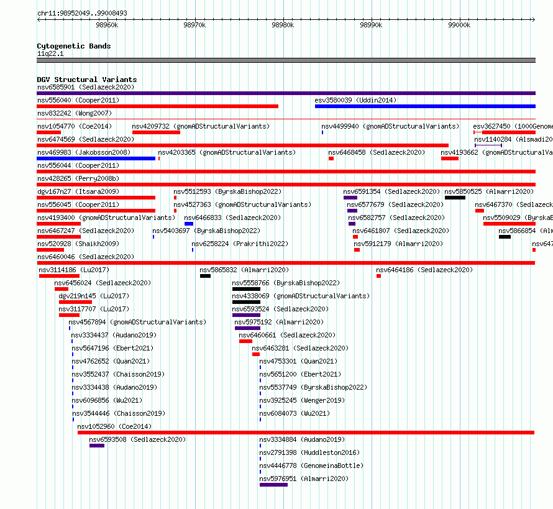
Task: Click the nsv6467247 (Sedlazeck2020) label
Action: 86,231
